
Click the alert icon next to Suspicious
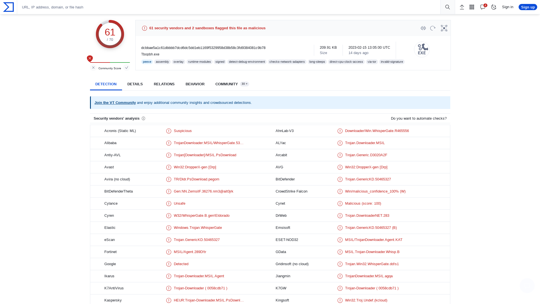coord(169,131)
